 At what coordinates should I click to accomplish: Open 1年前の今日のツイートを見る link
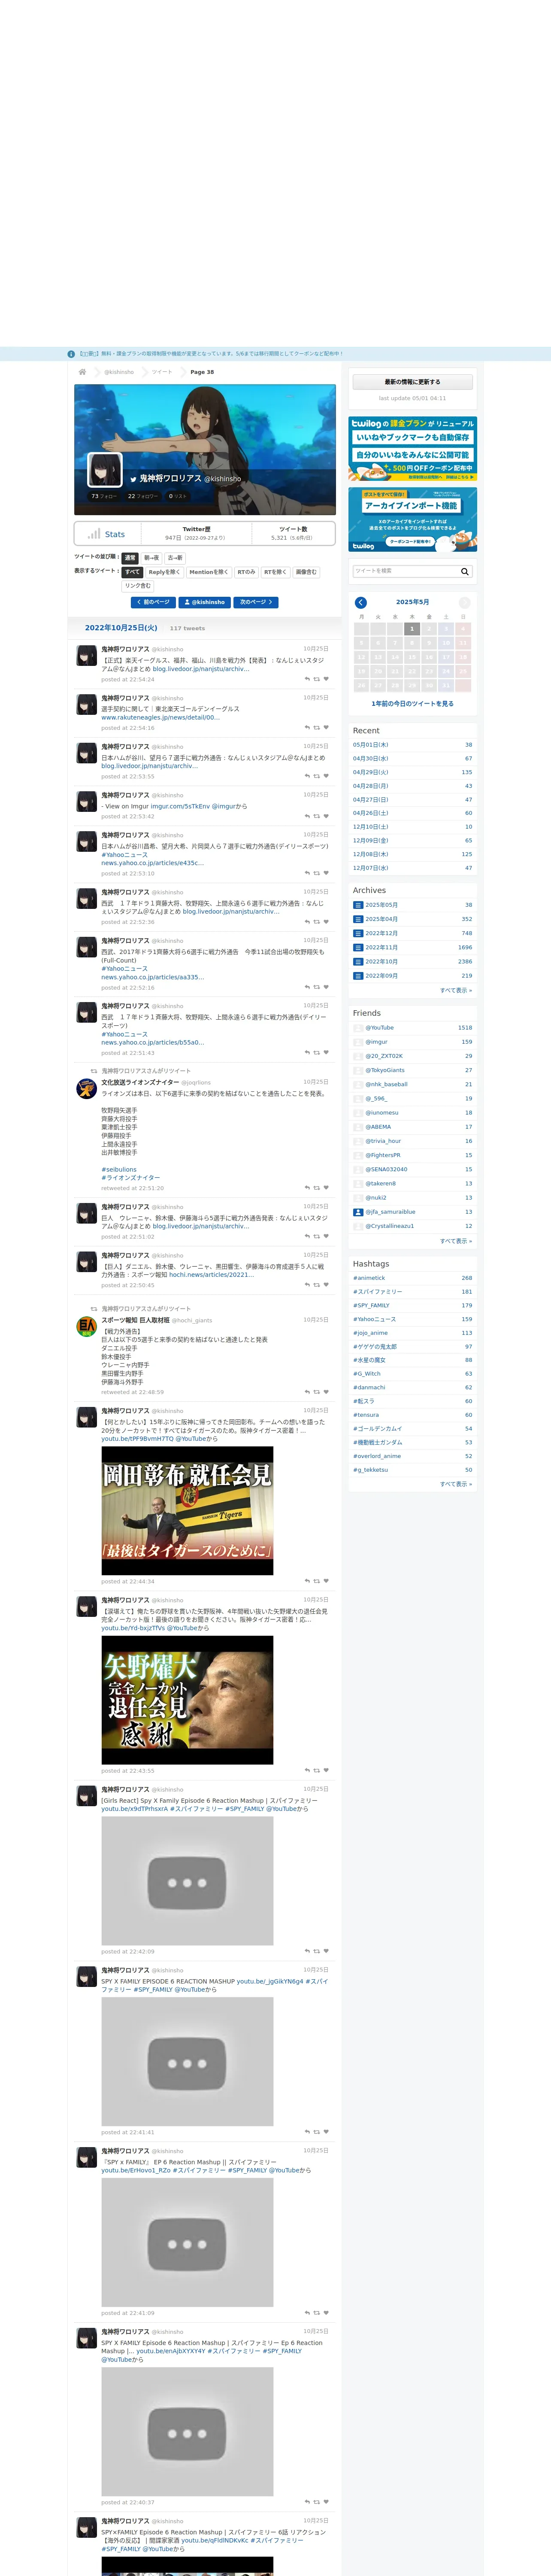412,704
